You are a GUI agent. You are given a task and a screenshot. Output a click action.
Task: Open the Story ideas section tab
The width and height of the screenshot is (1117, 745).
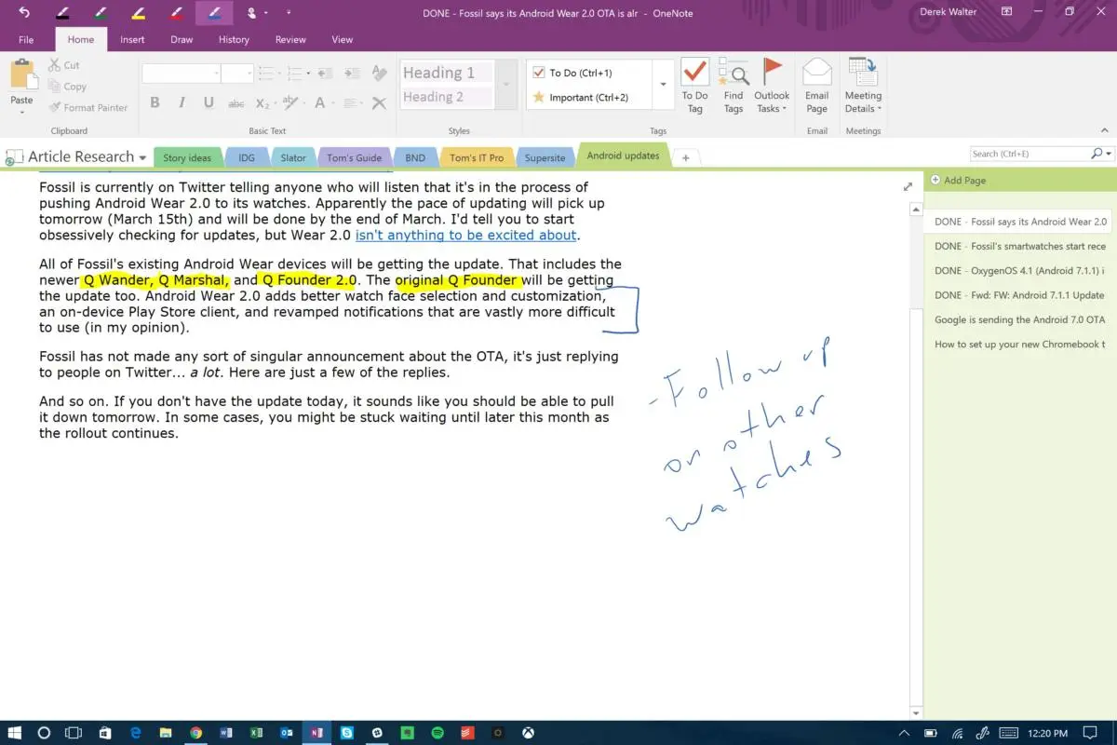(x=187, y=157)
